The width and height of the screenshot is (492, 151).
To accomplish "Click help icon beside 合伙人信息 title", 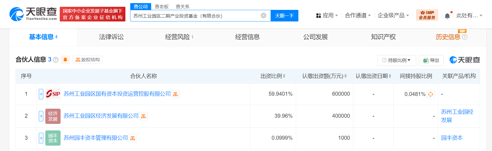I will point(56,60).
